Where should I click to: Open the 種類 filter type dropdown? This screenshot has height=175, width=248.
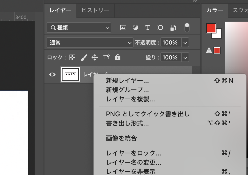pyautogui.click(x=79, y=28)
